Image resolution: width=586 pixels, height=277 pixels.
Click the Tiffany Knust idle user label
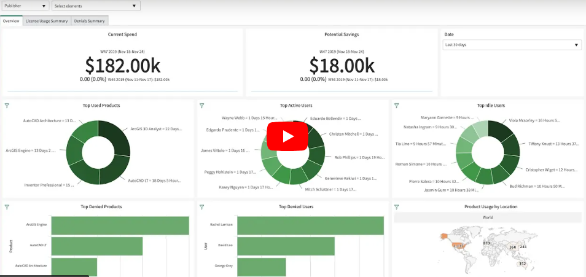tap(553, 144)
